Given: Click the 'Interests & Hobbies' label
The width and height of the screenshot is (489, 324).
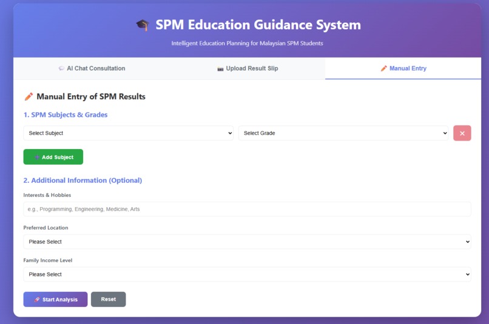Looking at the screenshot, I should 47,195.
